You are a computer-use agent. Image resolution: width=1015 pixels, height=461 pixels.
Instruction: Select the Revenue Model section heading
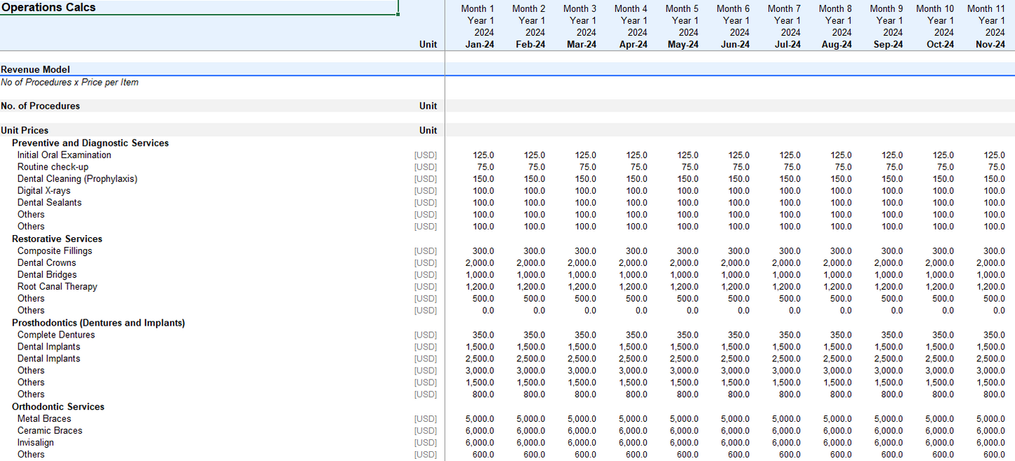[35, 69]
